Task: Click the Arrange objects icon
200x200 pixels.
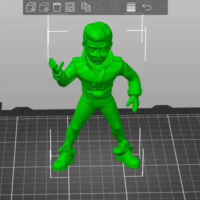Action: tap(70, 7)
